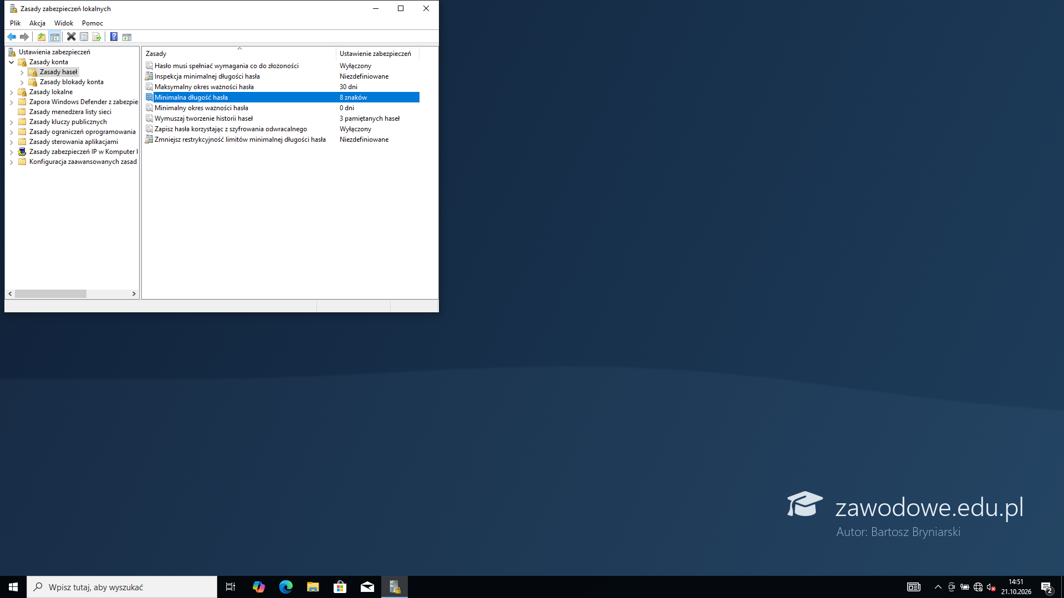Expand the Zasady lokalne tree node
This screenshot has width=1064, height=598.
[11, 92]
